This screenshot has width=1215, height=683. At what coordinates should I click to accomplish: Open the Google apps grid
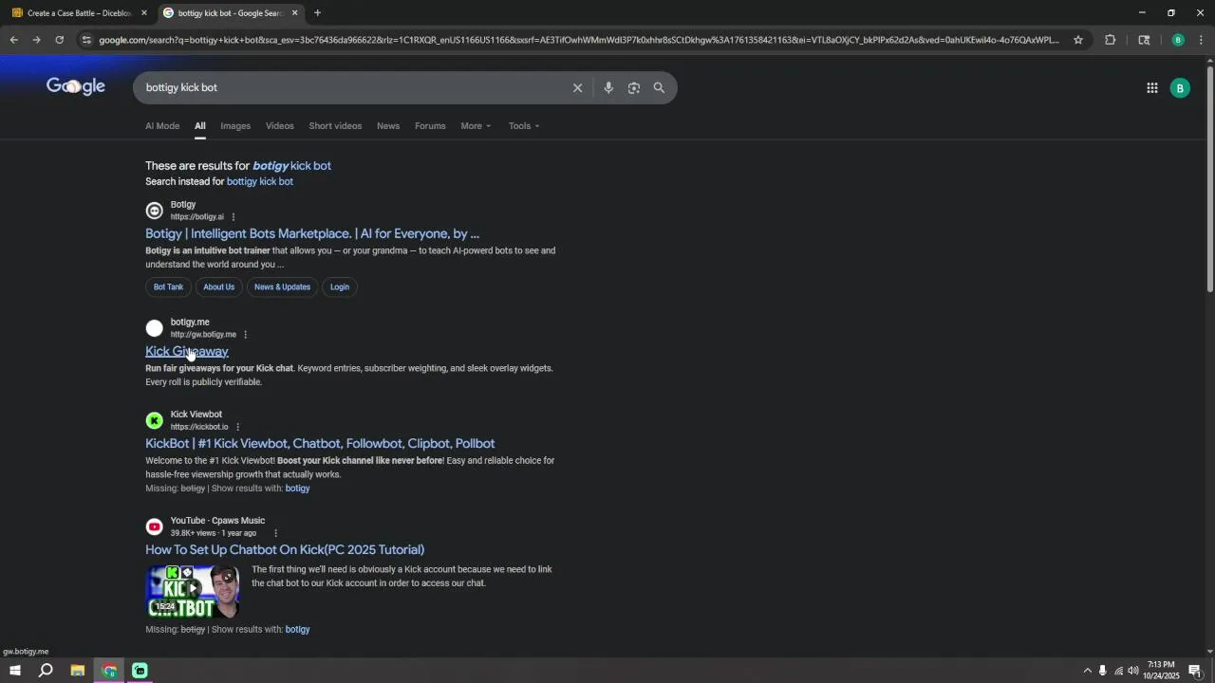pos(1152,88)
